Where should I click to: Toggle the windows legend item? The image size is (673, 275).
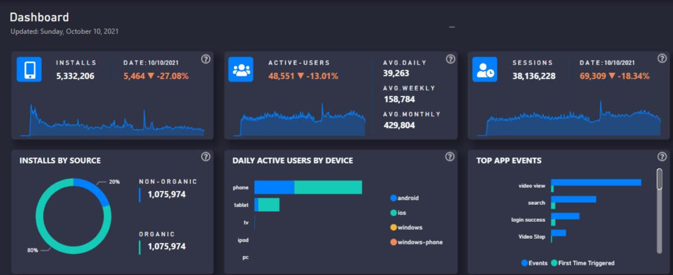(x=406, y=227)
